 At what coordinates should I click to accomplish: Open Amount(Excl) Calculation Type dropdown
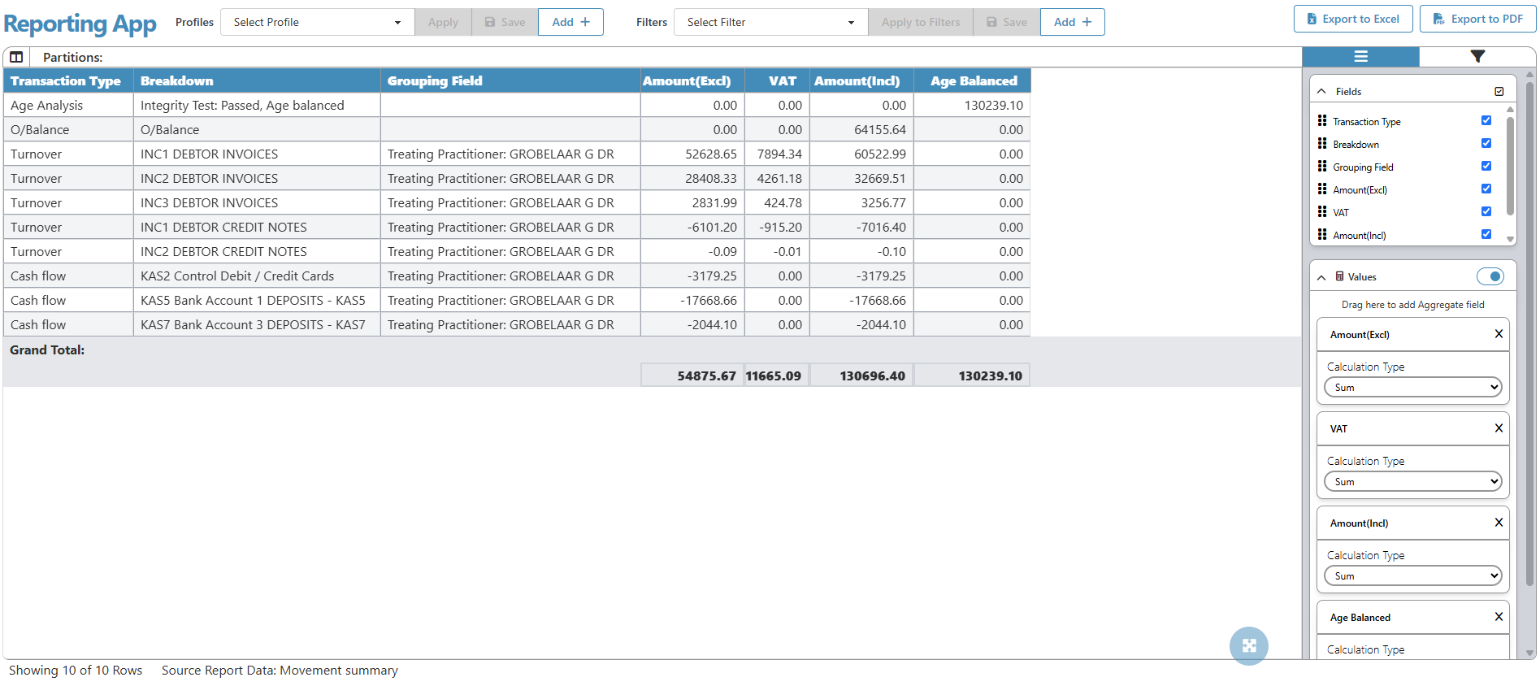1412,388
